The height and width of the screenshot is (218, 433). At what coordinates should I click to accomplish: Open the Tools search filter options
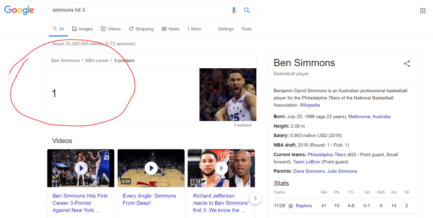(246, 29)
